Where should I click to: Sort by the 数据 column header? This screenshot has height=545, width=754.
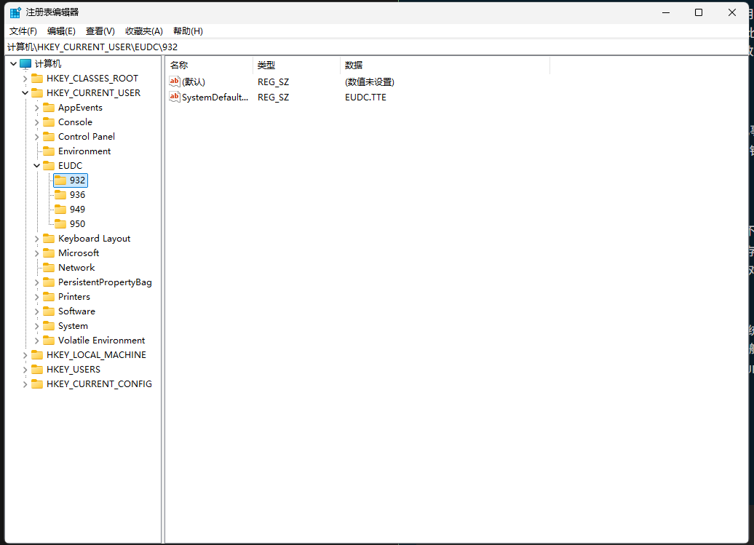point(445,65)
